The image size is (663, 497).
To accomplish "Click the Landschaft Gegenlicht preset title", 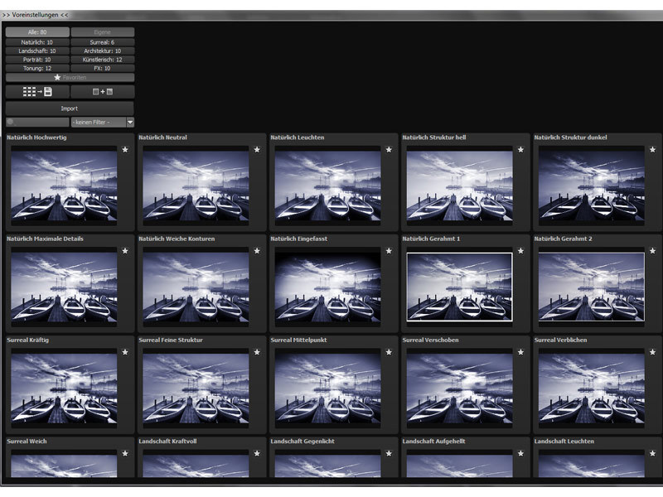I will (302, 442).
